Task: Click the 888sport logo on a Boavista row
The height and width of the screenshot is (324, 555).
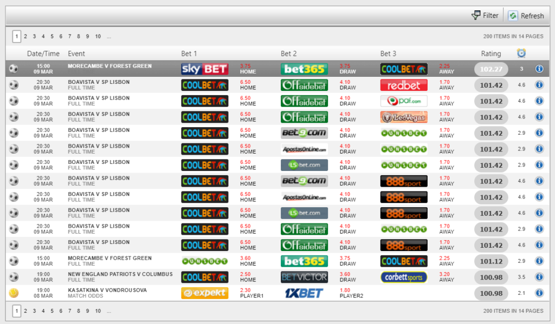Action: pyautogui.click(x=403, y=181)
